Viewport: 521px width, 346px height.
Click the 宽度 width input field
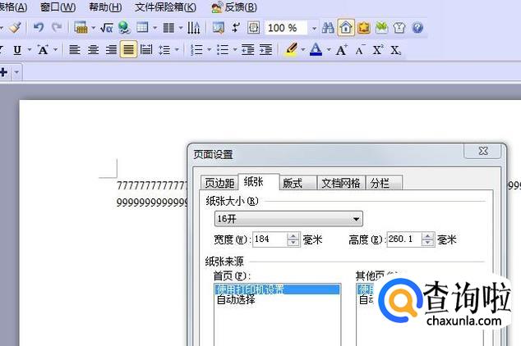270,239
